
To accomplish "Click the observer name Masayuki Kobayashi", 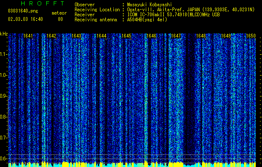I will pos(150,5).
